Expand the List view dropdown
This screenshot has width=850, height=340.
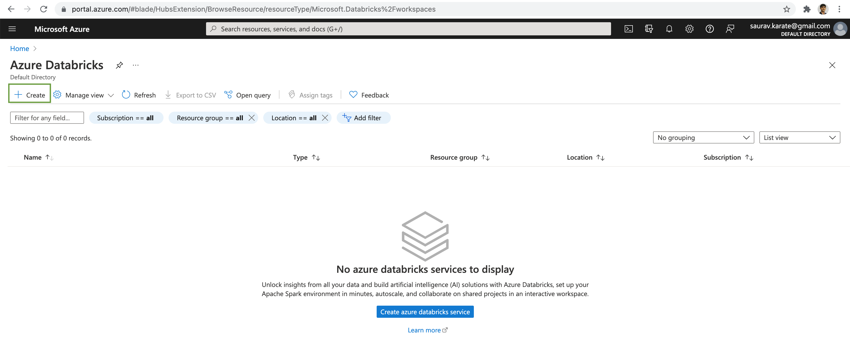(800, 138)
